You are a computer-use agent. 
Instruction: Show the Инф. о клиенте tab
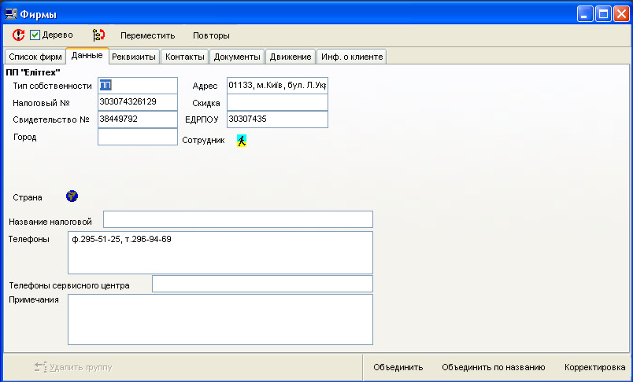pos(351,57)
